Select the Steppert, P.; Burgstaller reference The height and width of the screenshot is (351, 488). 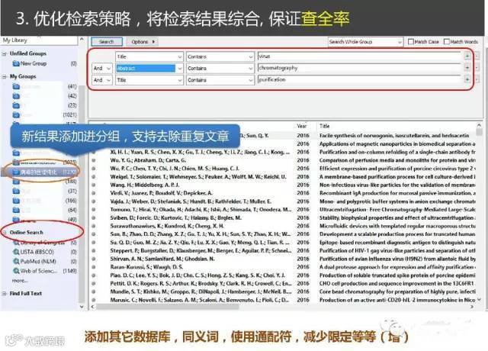pyautogui.click(x=201, y=250)
